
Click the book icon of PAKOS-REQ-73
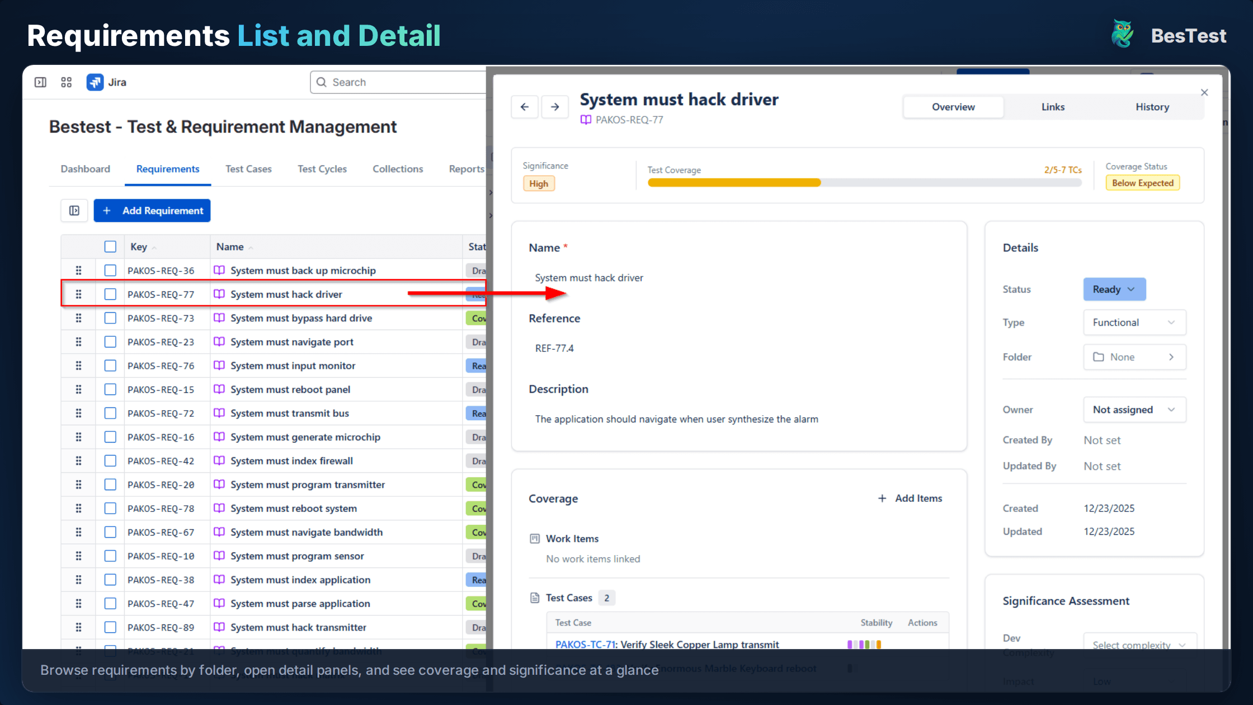219,318
